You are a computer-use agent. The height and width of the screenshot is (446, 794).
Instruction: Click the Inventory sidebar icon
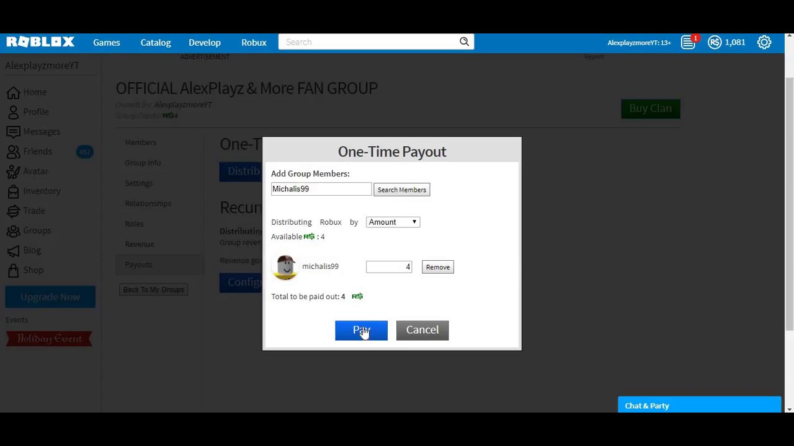pyautogui.click(x=13, y=191)
